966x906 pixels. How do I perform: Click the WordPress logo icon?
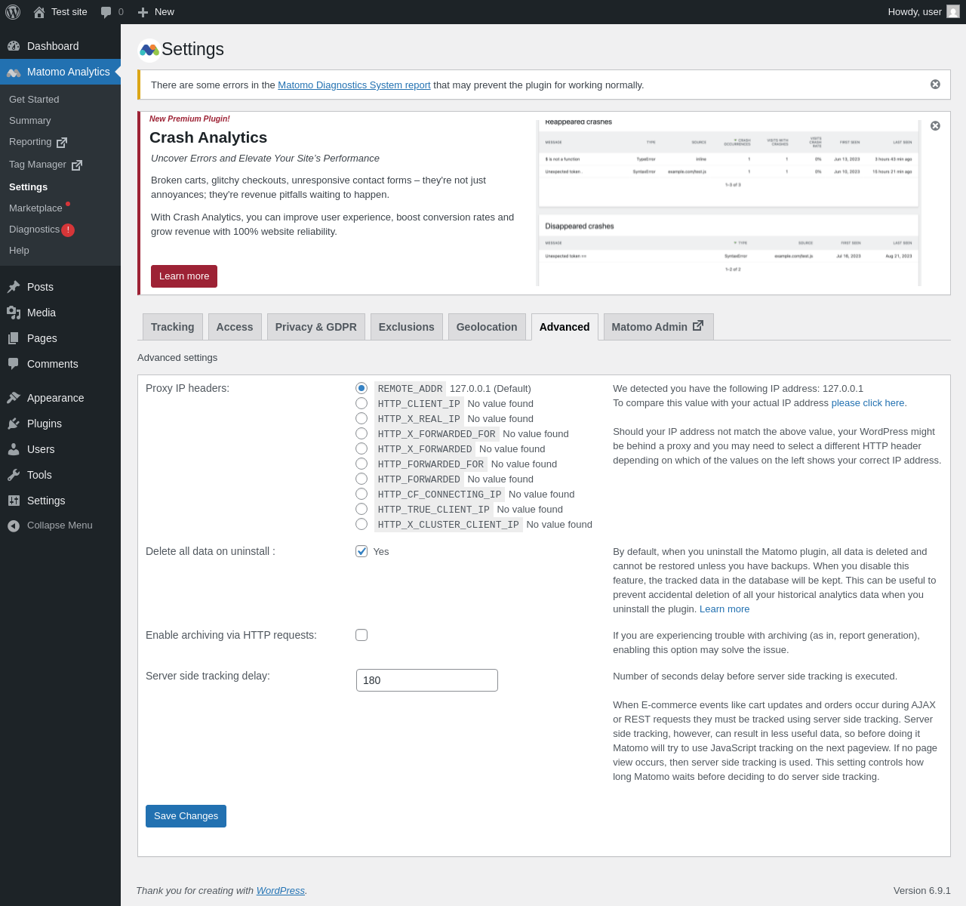[13, 12]
